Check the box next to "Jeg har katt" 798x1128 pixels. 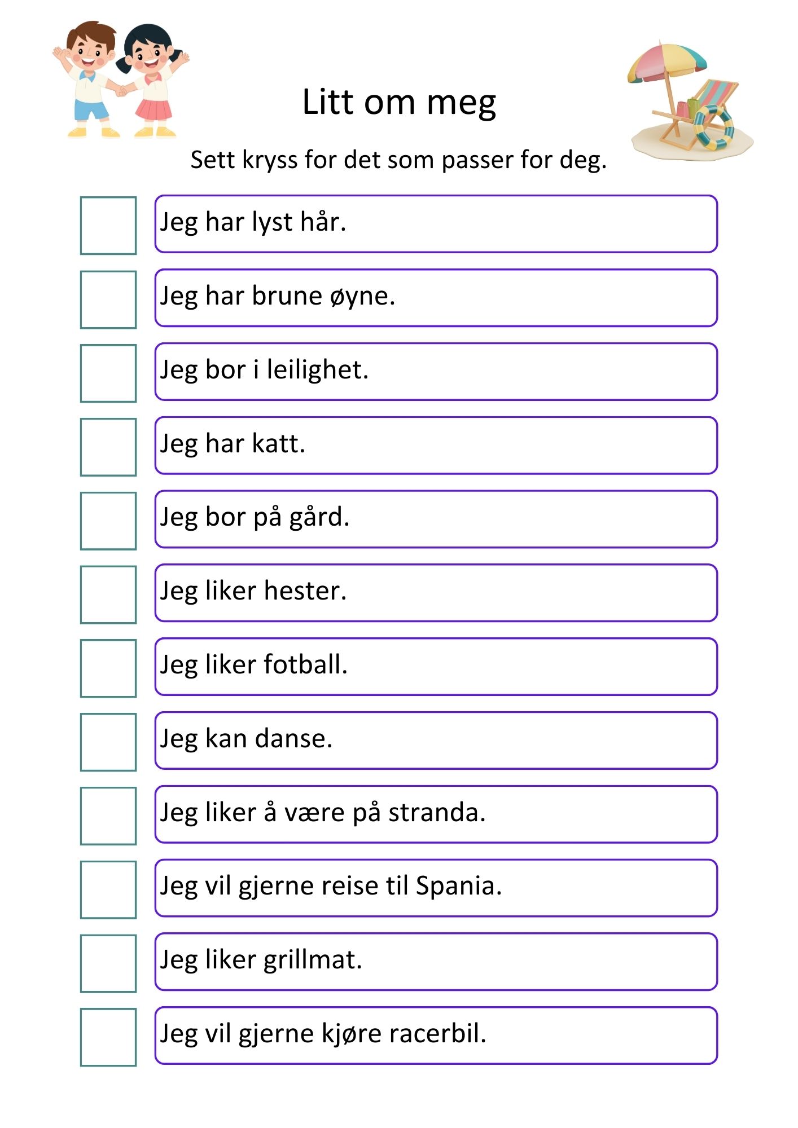[x=108, y=447]
